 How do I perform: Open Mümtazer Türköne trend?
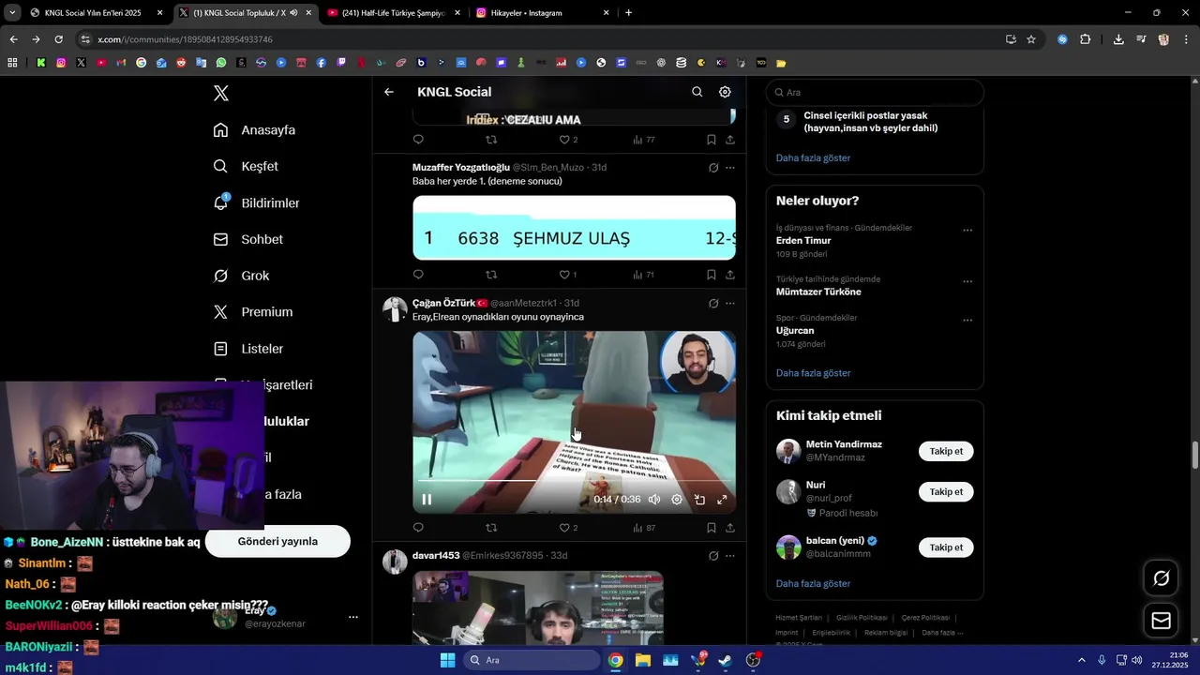coord(818,292)
